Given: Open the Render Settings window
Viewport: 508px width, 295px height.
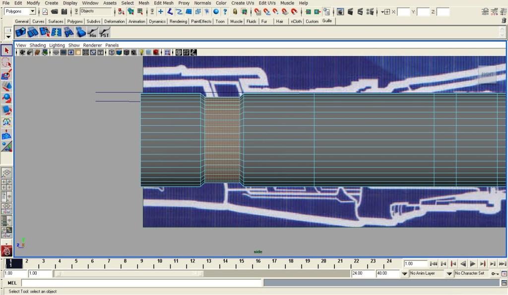Looking at the screenshot, I should pyautogui.click(x=370, y=12).
